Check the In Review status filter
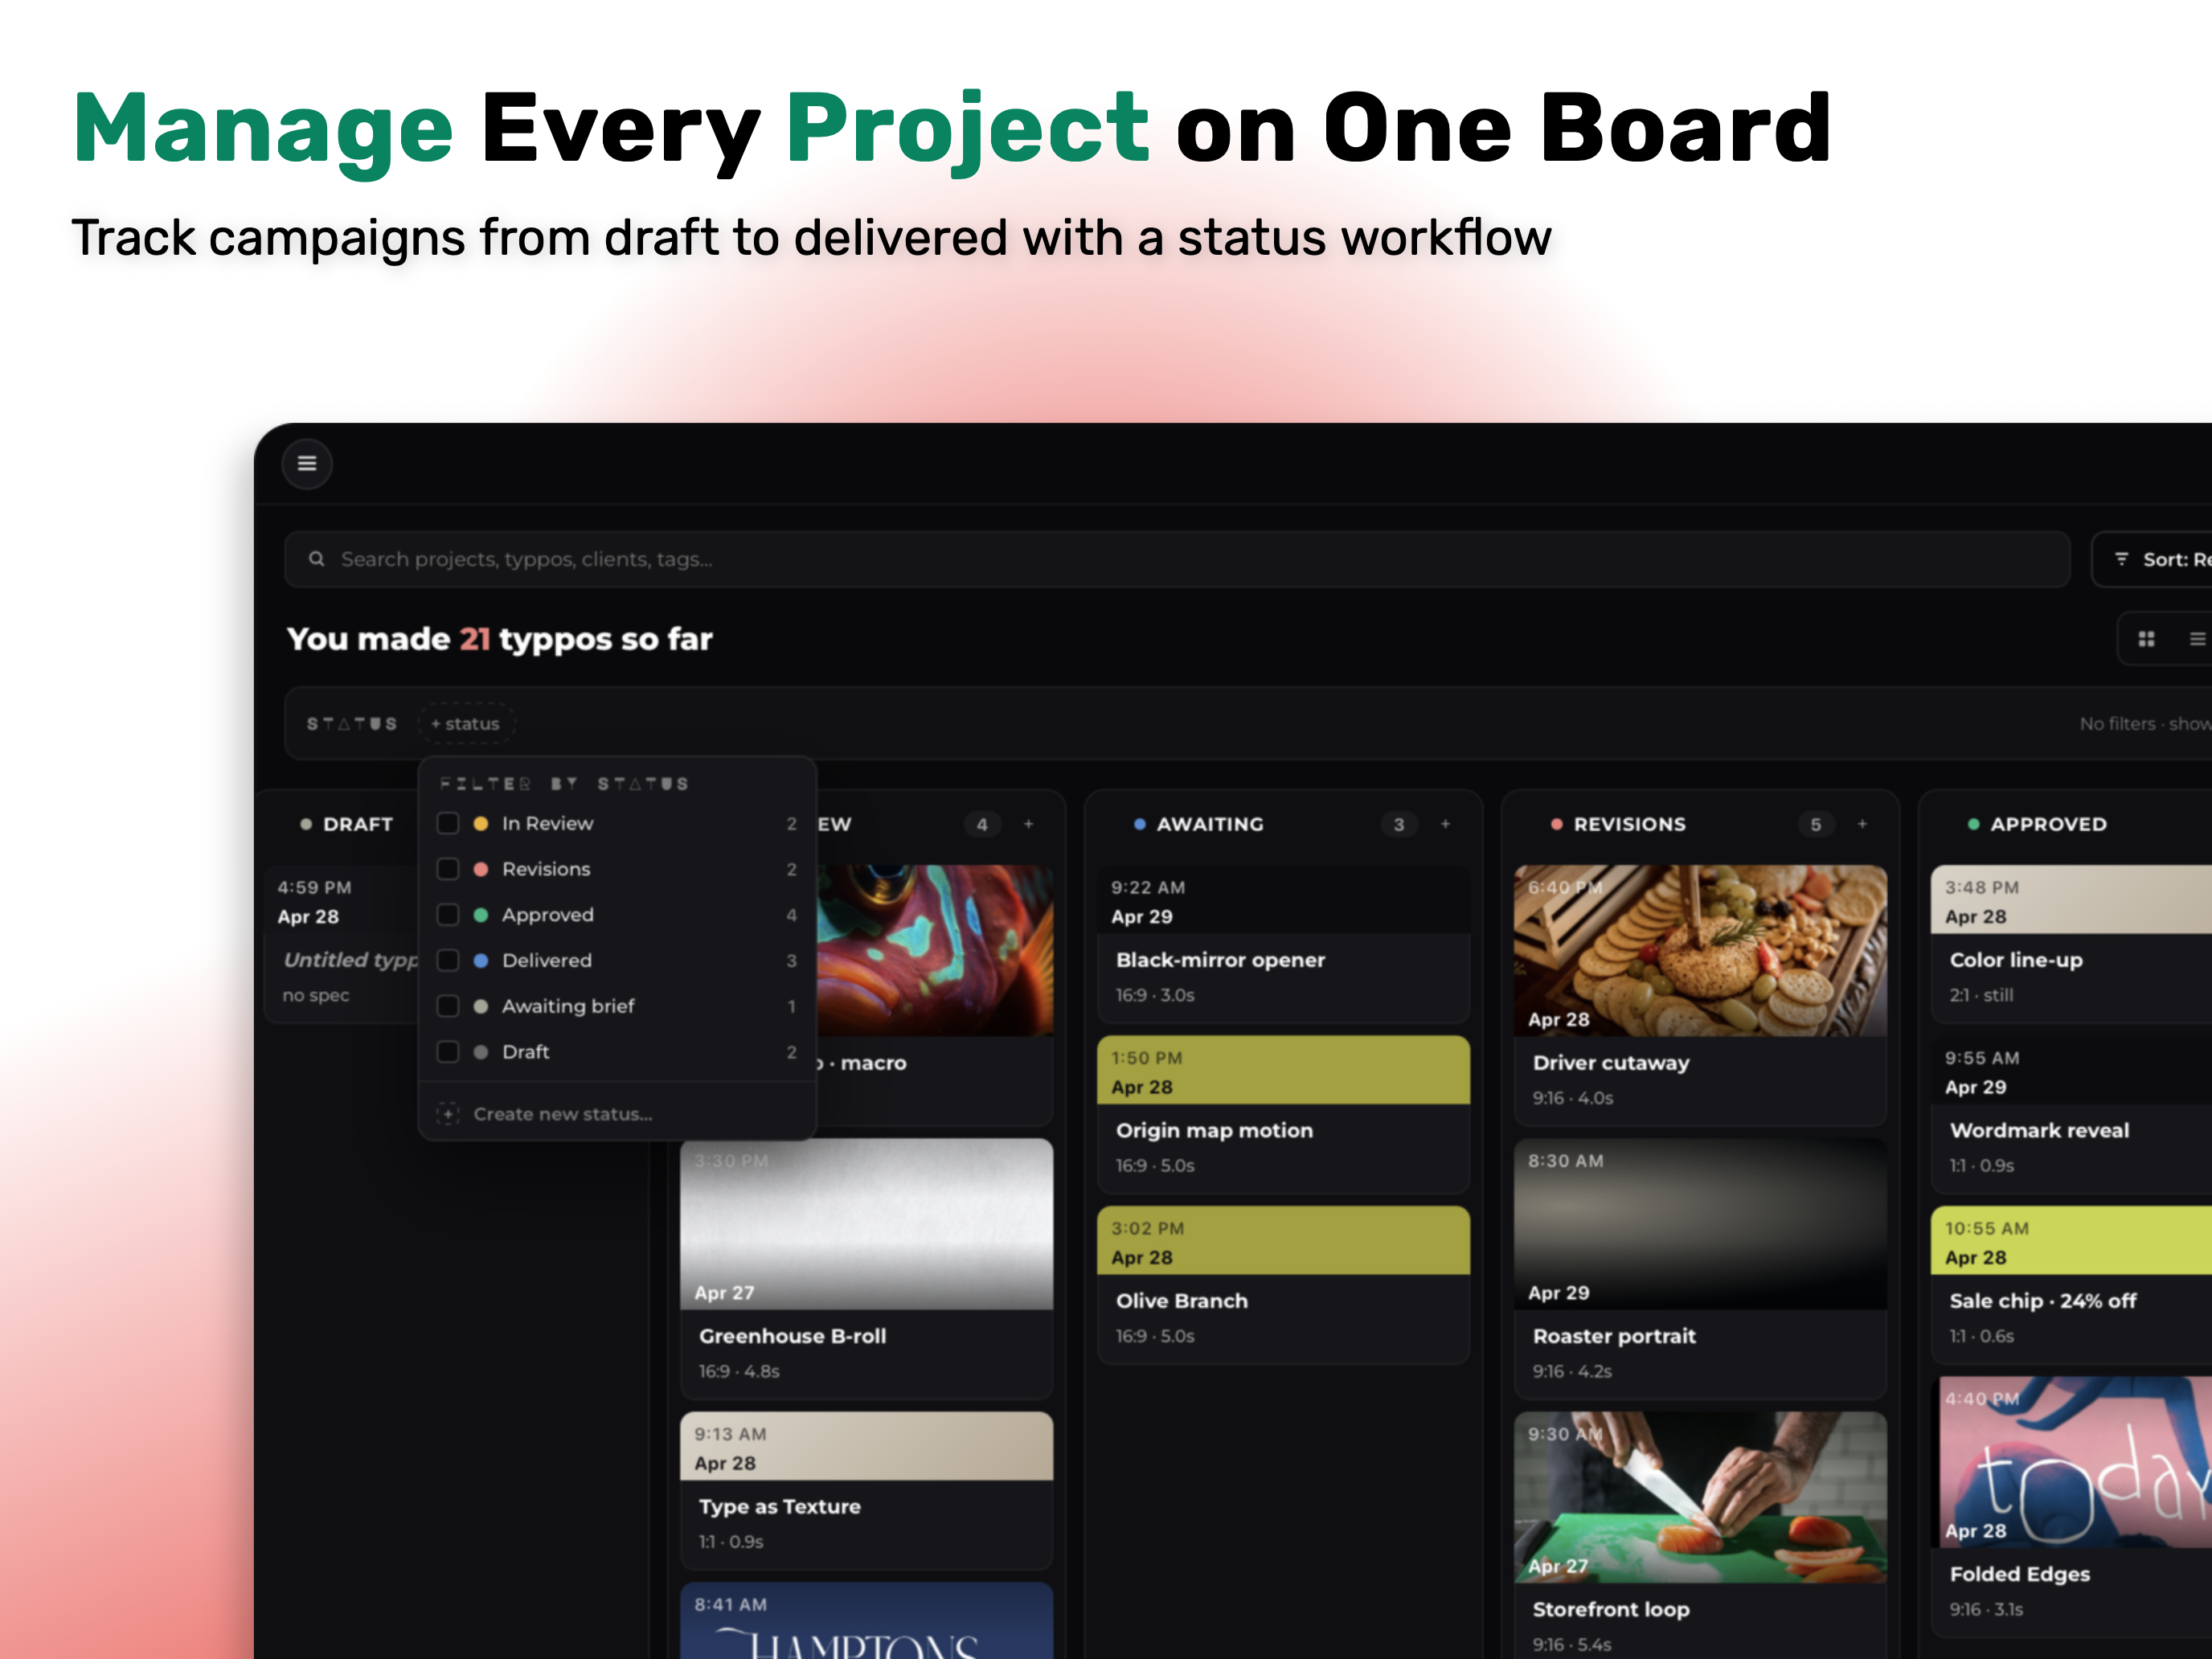The height and width of the screenshot is (1659, 2212). click(448, 823)
